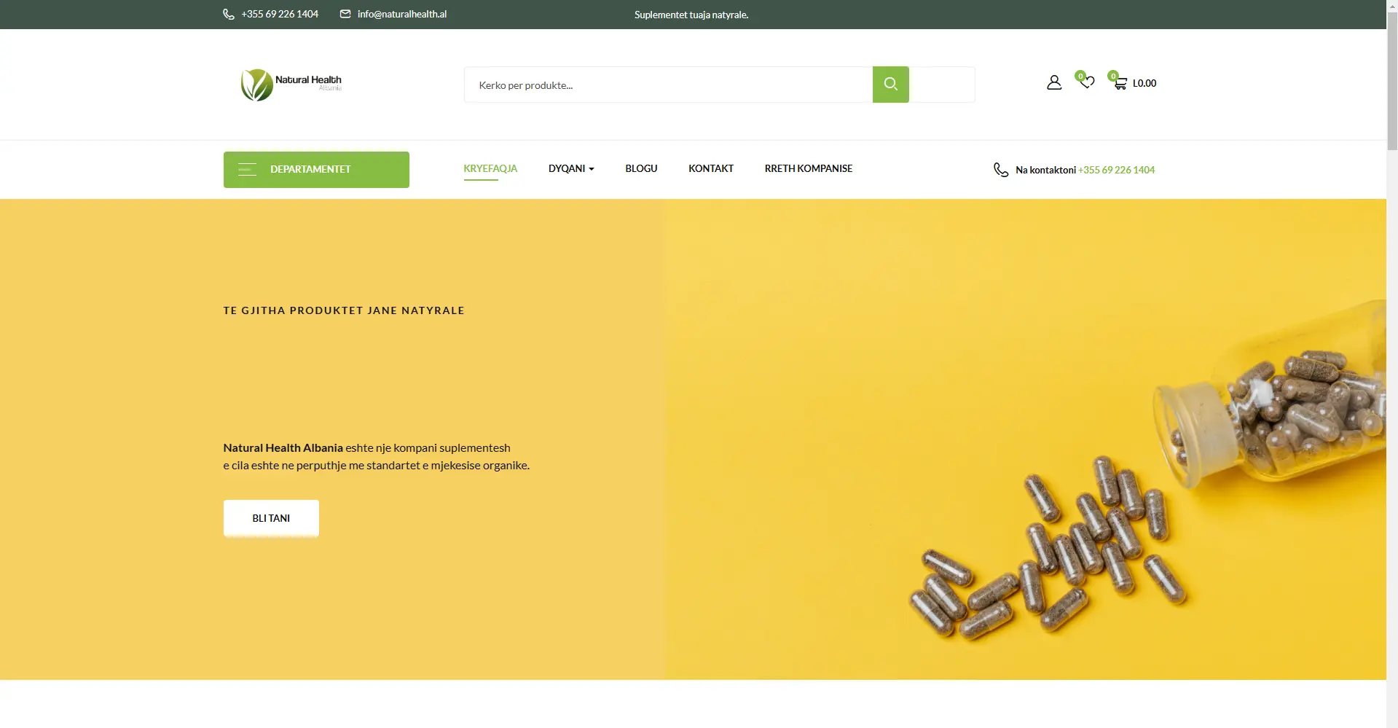Open the shopping cart icon
This screenshot has height=728, width=1398.
click(1120, 83)
